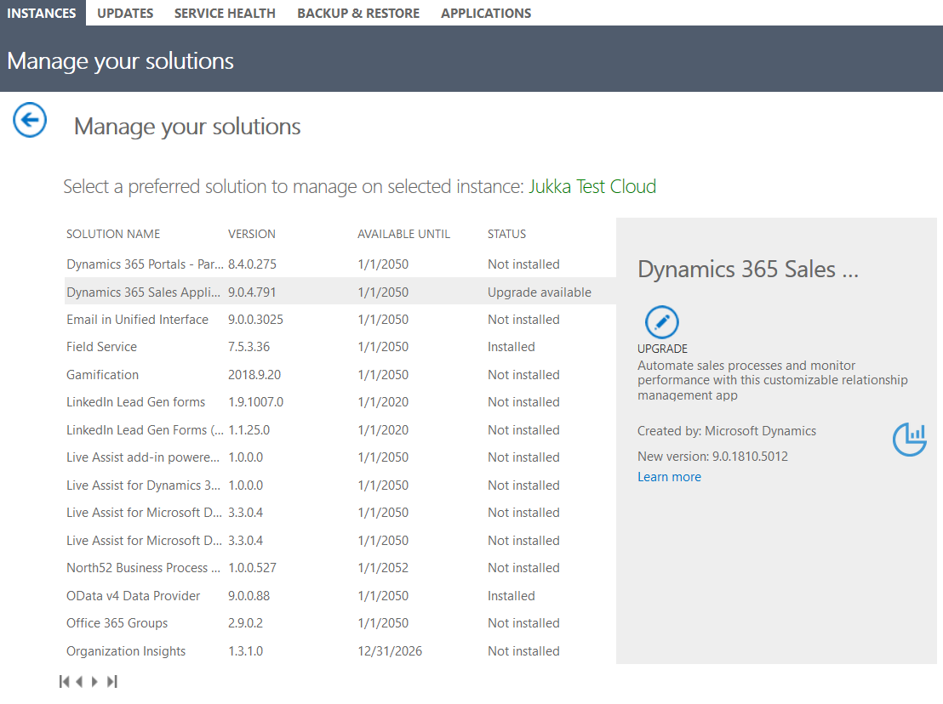Select Dynamics 365 Portals solution row
Screen dimensions: 943x704
(340, 264)
